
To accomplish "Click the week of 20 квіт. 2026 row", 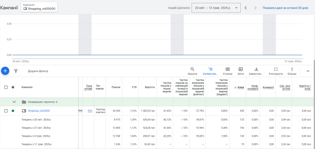I will 37,119.
